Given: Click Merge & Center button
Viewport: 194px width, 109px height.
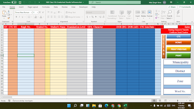Looking at the screenshot, I should pos(73,17).
